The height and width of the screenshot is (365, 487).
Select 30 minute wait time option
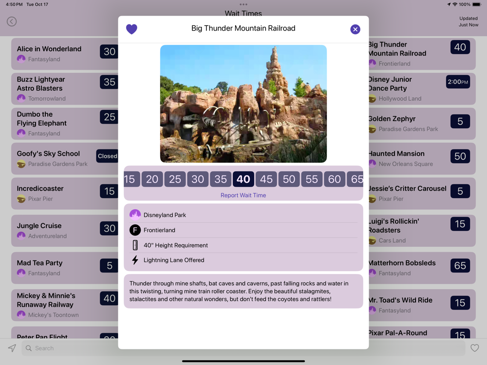click(198, 179)
